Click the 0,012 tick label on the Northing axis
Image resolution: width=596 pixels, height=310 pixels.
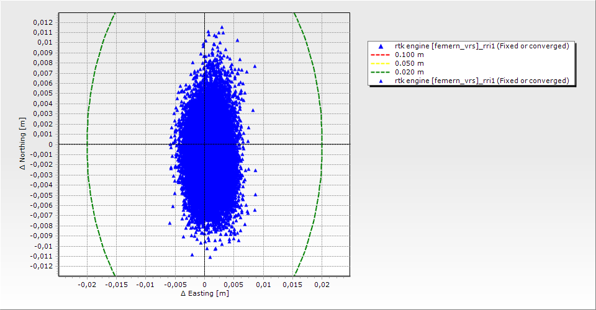42,22
